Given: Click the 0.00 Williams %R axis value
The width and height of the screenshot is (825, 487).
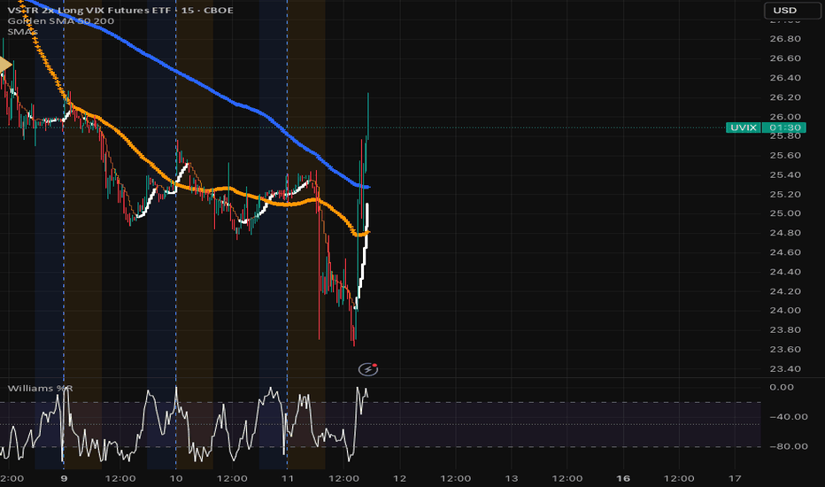Looking at the screenshot, I should point(782,387).
